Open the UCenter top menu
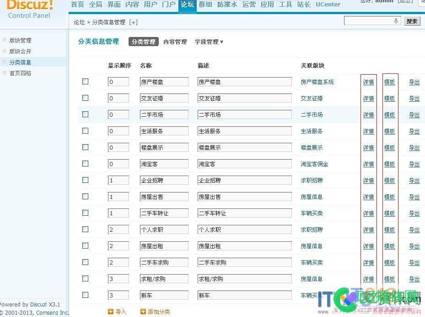 328,4
